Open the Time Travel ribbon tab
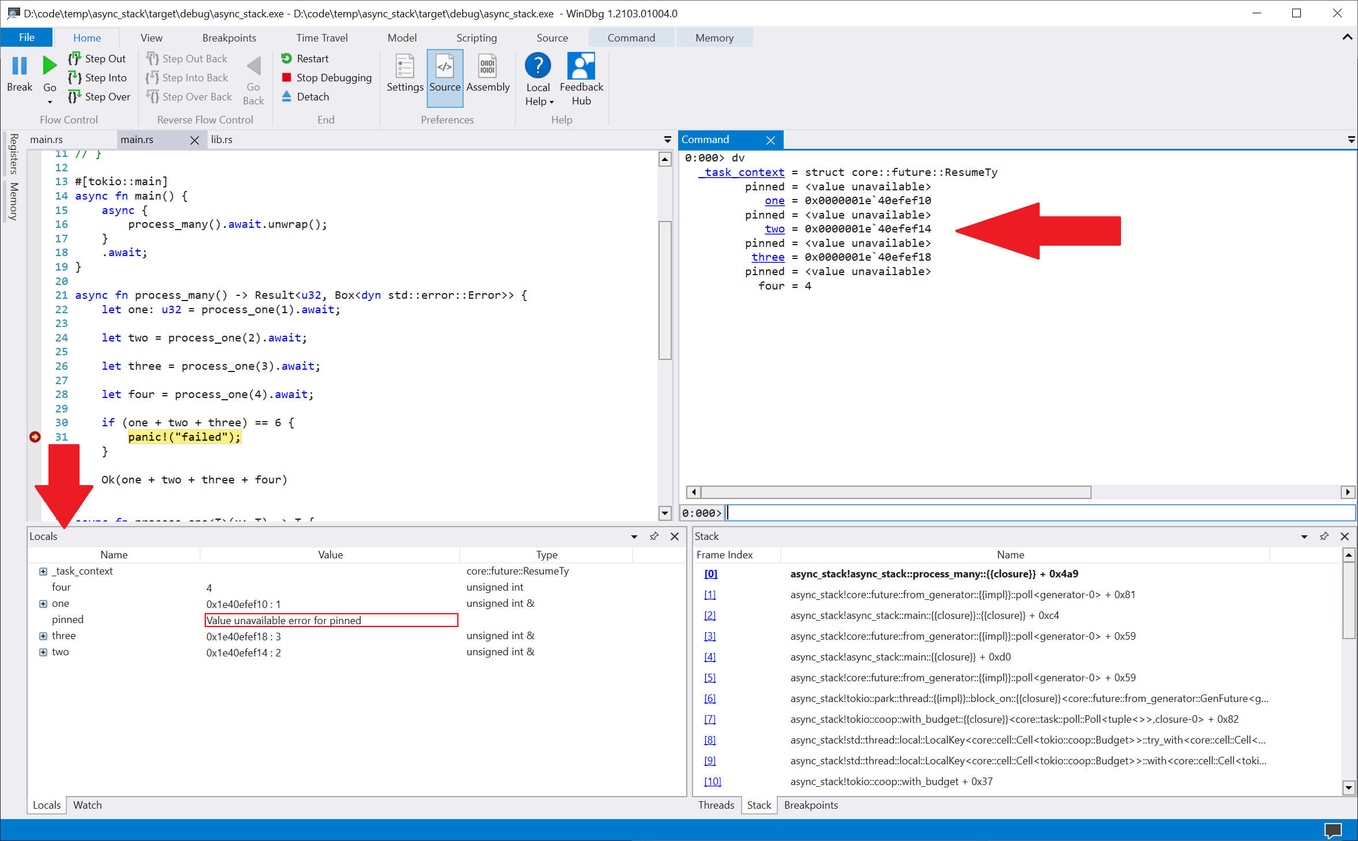Image resolution: width=1358 pixels, height=841 pixels. 322,37
